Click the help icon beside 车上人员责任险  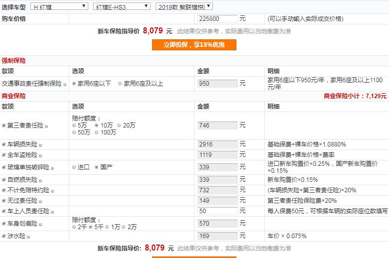[x=52, y=212]
